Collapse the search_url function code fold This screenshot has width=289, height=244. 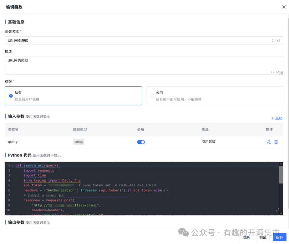[12, 165]
